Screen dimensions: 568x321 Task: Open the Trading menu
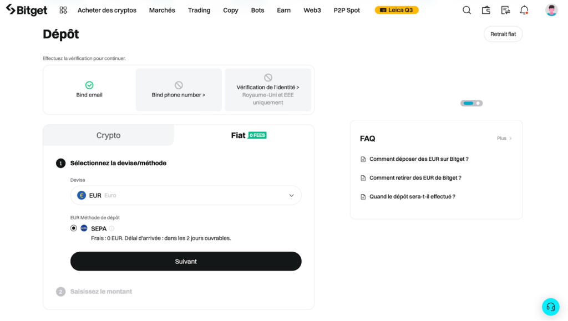[199, 9]
